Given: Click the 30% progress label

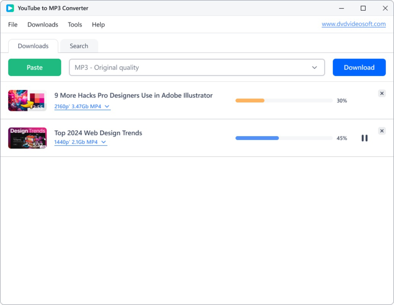Looking at the screenshot, I should 342,101.
